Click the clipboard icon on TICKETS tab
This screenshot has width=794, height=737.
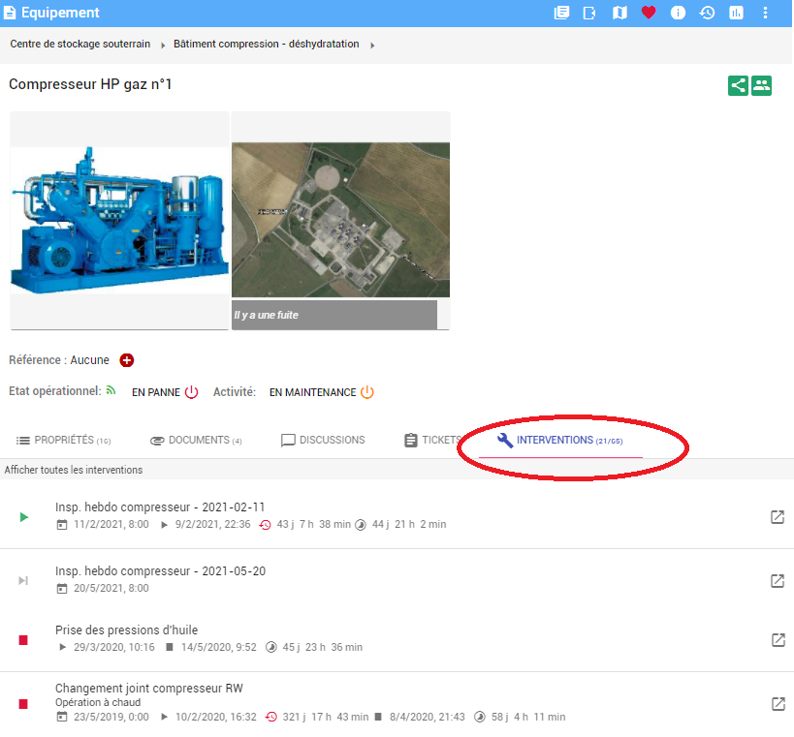pos(411,440)
